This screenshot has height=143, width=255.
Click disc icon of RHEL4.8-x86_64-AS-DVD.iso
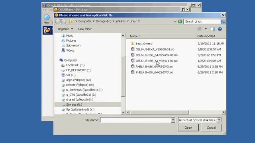pyautogui.click(x=133, y=66)
